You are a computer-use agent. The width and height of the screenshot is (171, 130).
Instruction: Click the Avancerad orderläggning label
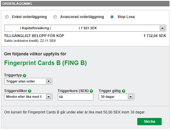click(x=82, y=17)
